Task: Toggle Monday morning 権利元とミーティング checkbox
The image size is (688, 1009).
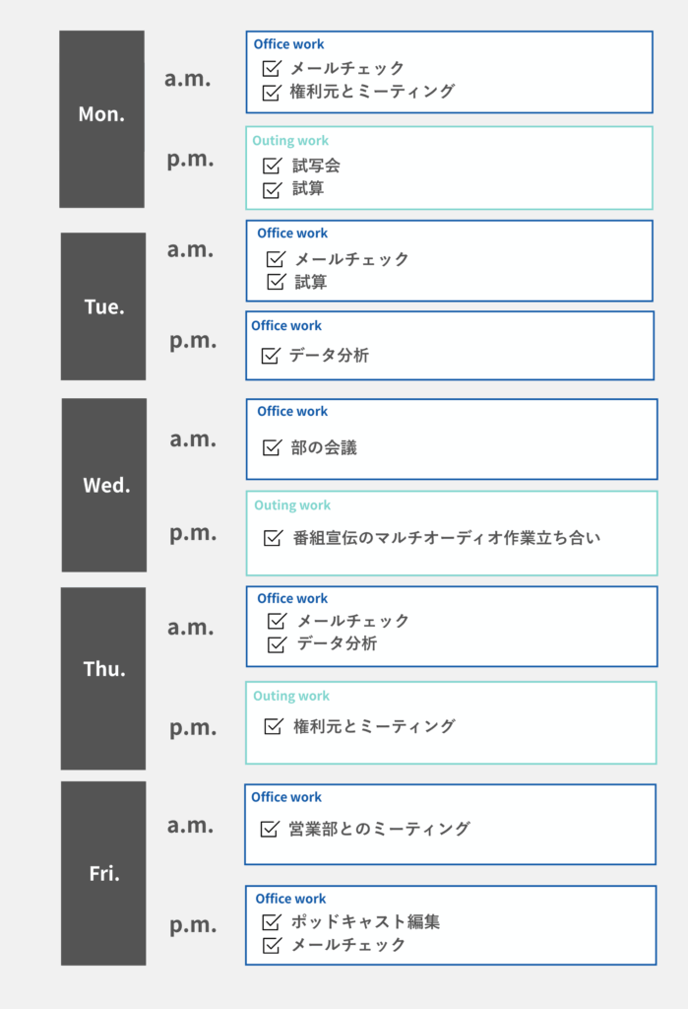Action: pos(272,92)
